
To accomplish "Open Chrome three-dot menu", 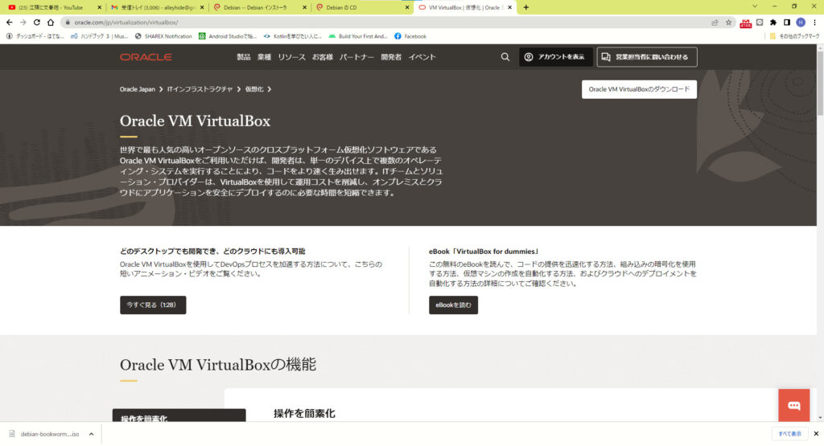I will (814, 22).
